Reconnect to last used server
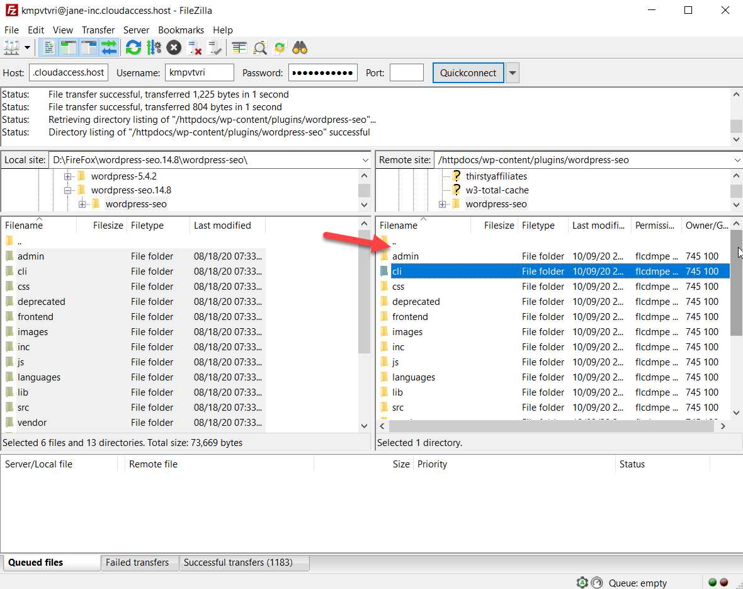This screenshot has height=589, width=743. [215, 48]
